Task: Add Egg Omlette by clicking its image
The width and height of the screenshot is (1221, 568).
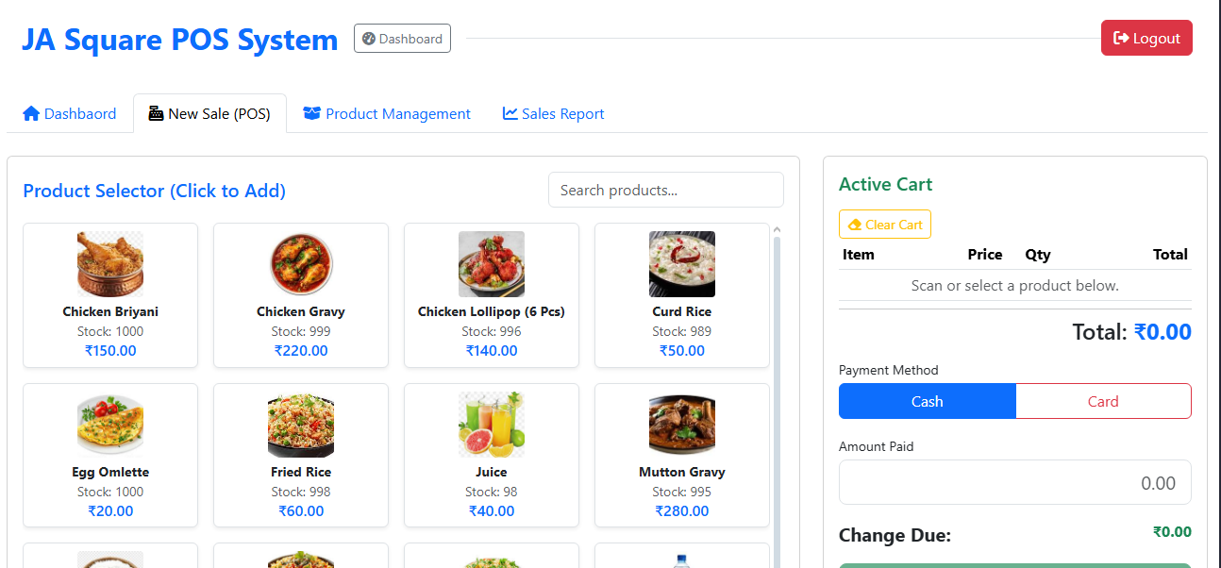Action: pos(110,425)
